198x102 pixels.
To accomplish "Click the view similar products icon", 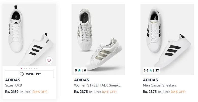I will click(x=49, y=60).
